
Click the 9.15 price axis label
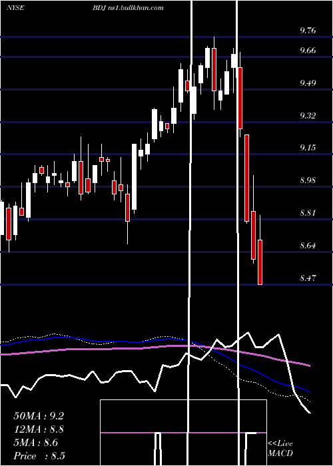click(x=308, y=148)
